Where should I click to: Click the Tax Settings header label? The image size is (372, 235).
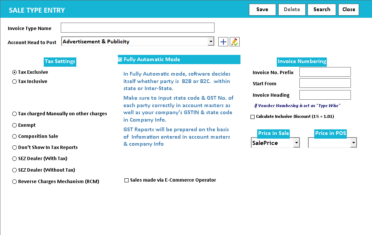(x=60, y=62)
